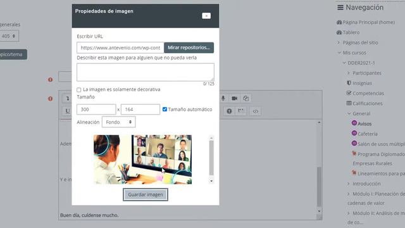Expand Módulo II: Análisis section
The height and width of the screenshot is (228, 405).
click(x=349, y=213)
